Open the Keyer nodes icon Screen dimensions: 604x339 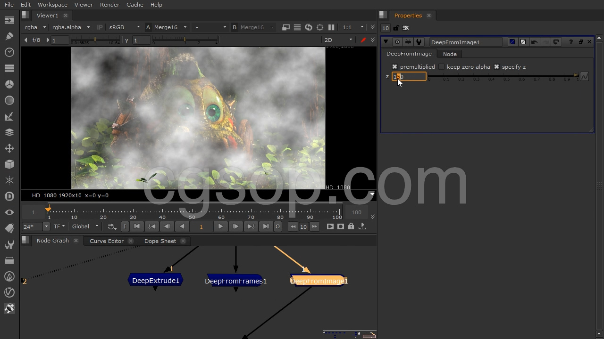[x=9, y=116]
